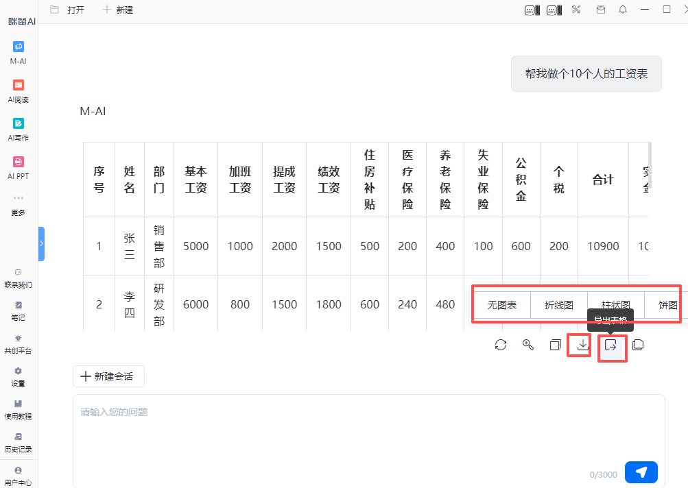
Task: Open AI写作 in the sidebar
Action: (x=19, y=129)
